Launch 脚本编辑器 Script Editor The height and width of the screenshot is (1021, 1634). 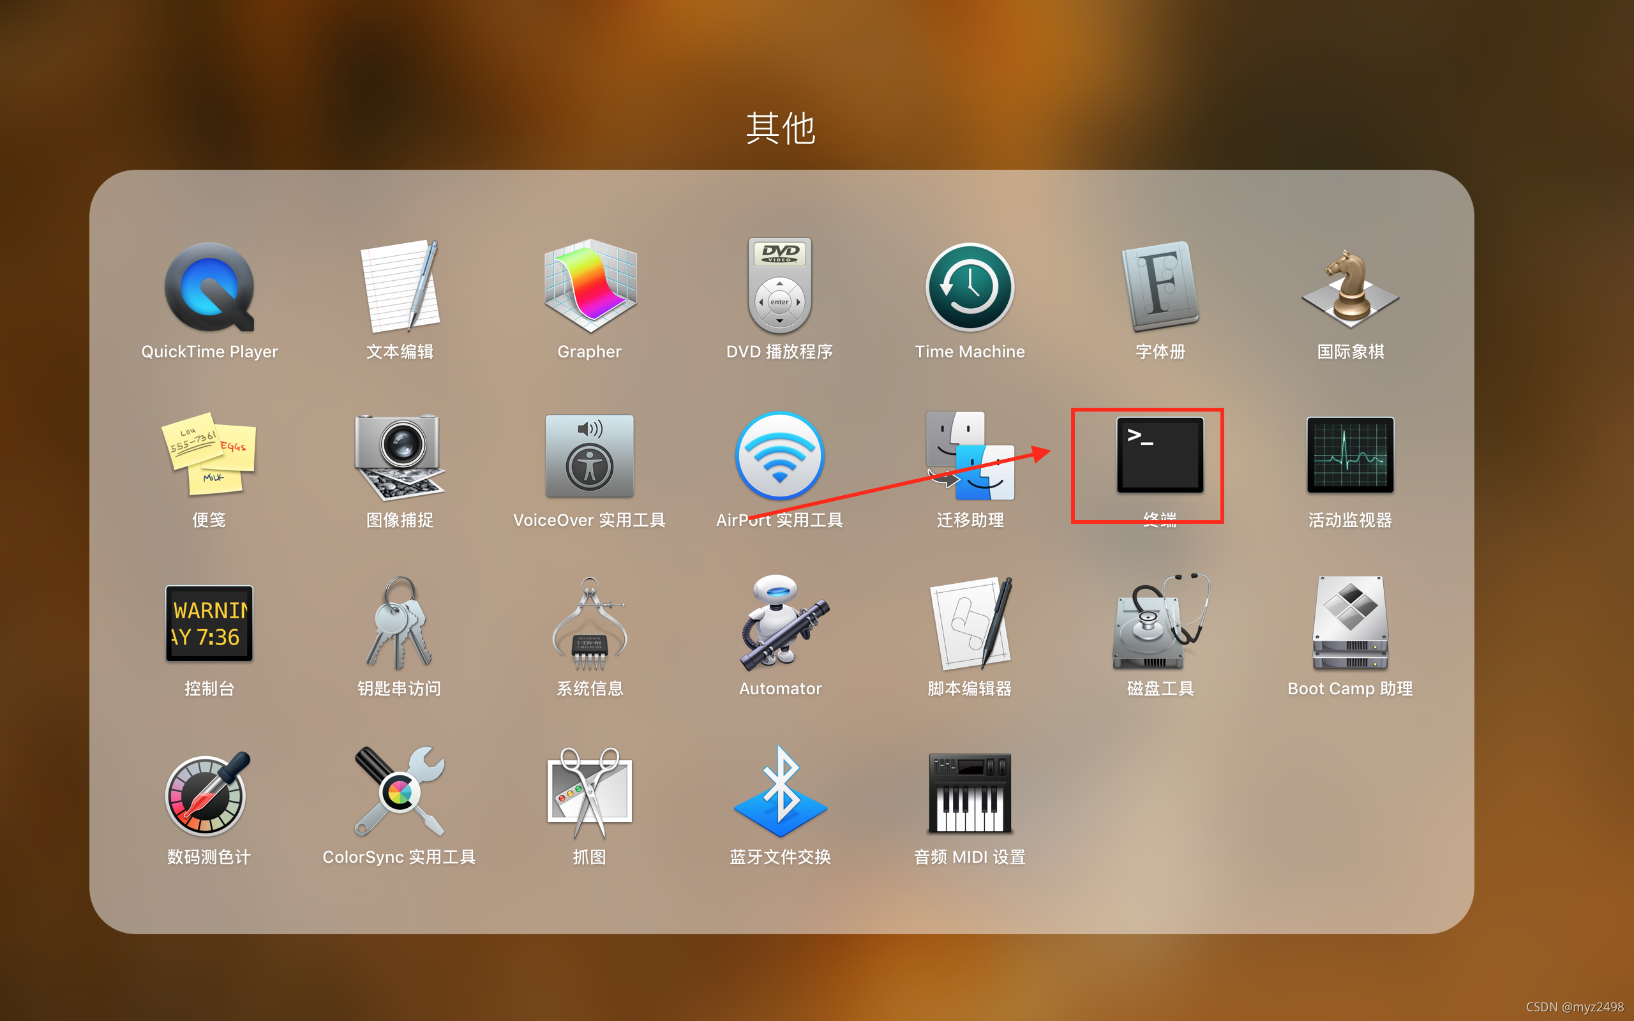[x=970, y=623]
